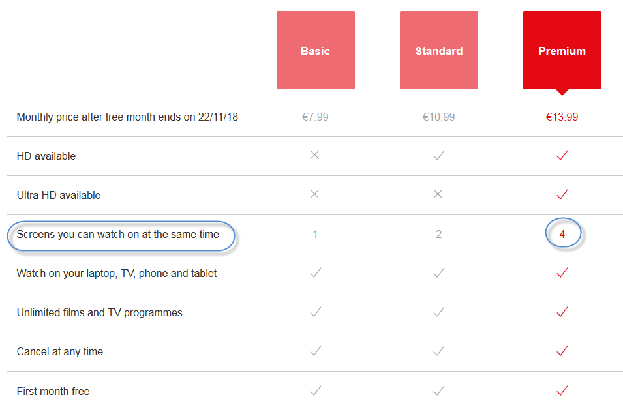Click the circled Premium screens number 4
The width and height of the screenshot is (623, 412).
(562, 234)
